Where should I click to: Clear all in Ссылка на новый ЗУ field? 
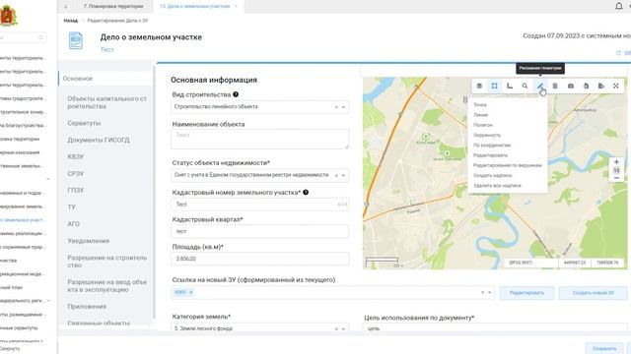482,293
